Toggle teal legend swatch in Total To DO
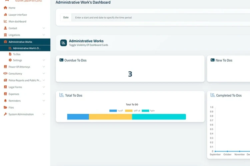This screenshot has height=166, width=250. pyautogui.click(x=145, y=111)
